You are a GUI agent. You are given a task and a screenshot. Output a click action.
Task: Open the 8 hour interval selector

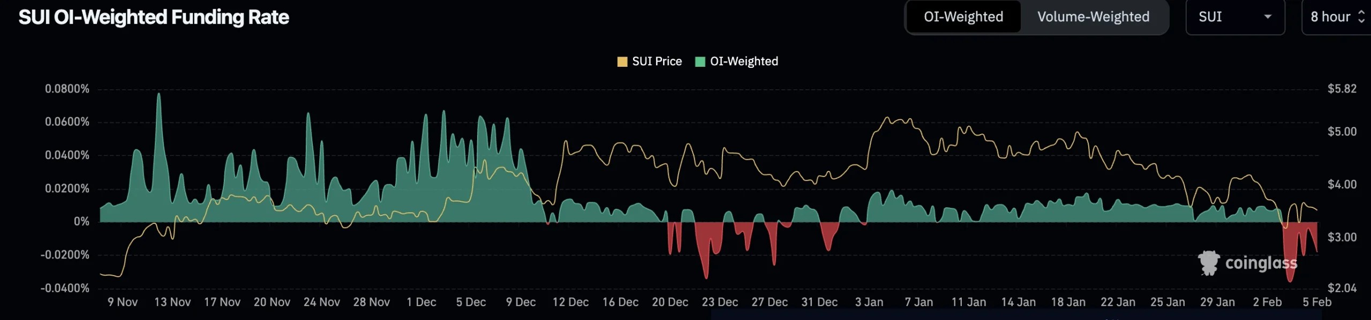[x=1337, y=17]
